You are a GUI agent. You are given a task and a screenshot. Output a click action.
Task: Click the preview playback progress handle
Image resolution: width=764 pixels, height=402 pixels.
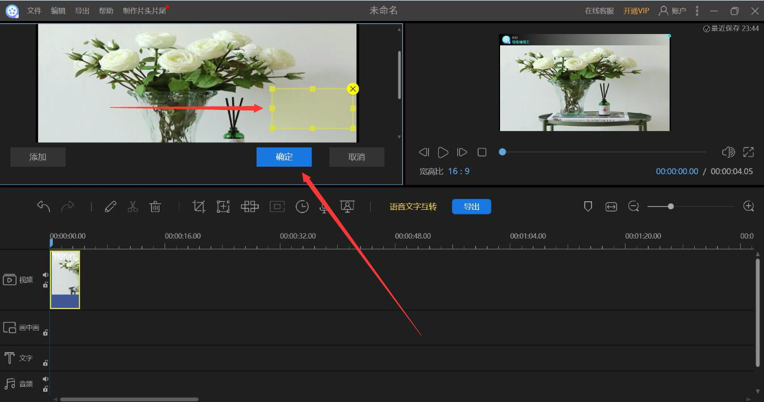pos(502,152)
